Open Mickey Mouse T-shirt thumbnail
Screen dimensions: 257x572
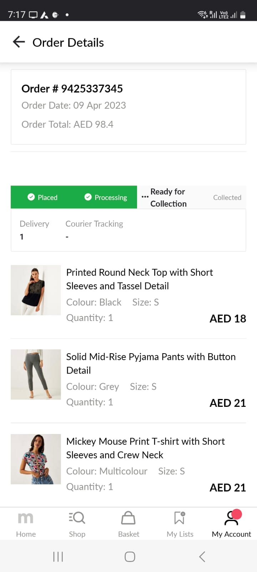tap(36, 459)
